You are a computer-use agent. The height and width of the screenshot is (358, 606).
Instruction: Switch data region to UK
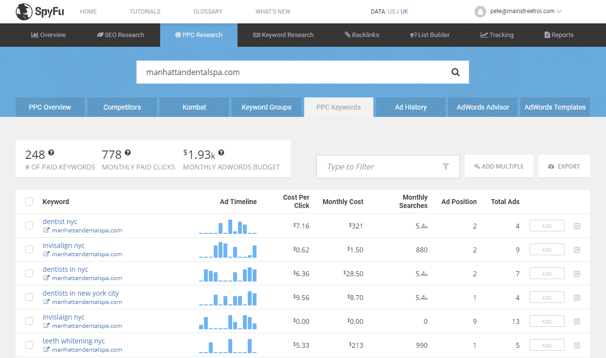(x=404, y=11)
